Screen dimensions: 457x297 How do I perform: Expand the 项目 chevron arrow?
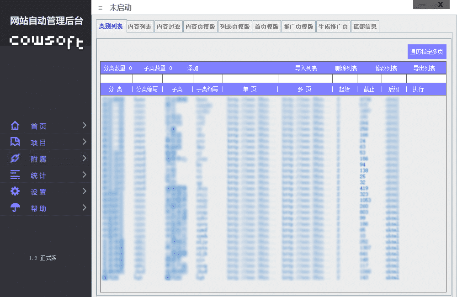(84, 142)
